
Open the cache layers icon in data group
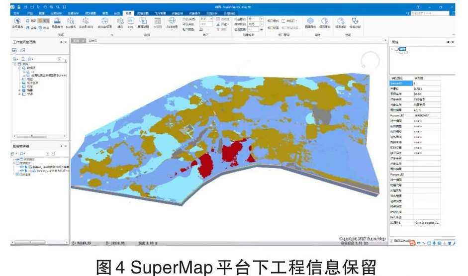[120, 21]
